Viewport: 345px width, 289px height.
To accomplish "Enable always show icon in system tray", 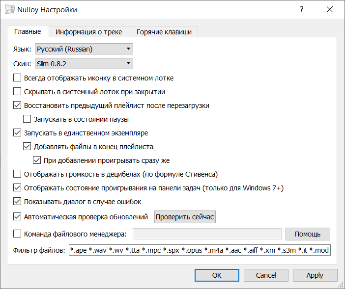I will [17, 78].
